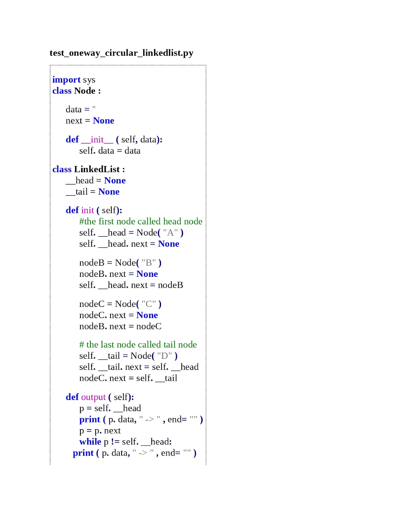The image size is (395, 512).
Task: Click the line 'def init ( self):'
Action: pos(94,210)
